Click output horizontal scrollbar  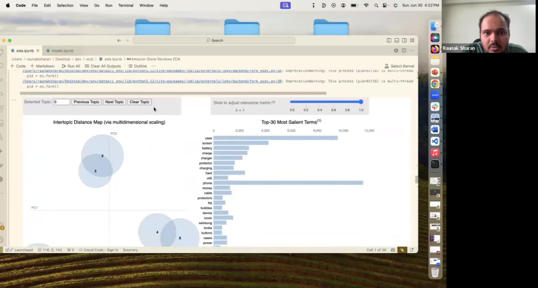point(173,93)
